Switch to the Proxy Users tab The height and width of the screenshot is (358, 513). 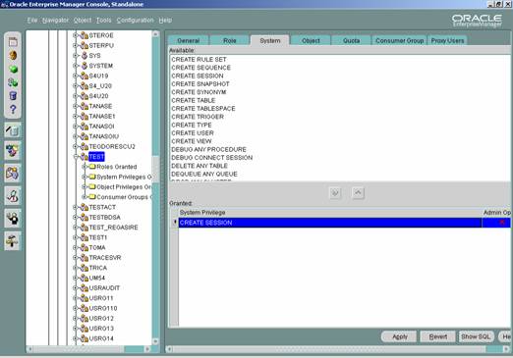pos(447,40)
